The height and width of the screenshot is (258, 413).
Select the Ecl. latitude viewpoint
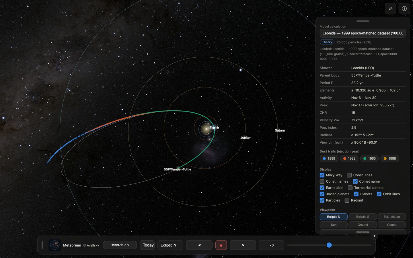coord(392,217)
